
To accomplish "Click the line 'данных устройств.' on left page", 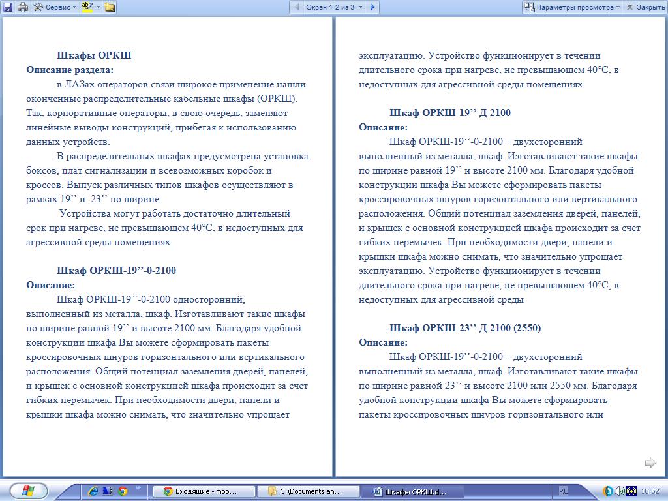I will (x=68, y=142).
